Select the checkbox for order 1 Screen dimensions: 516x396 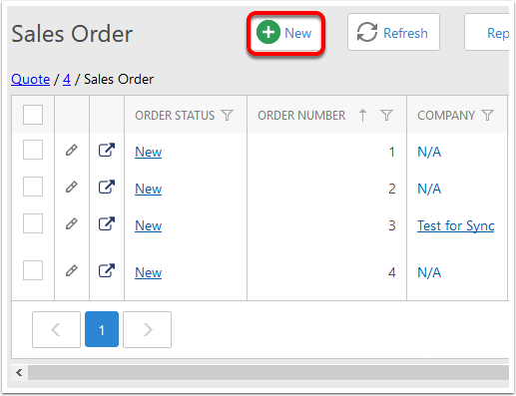(x=33, y=150)
